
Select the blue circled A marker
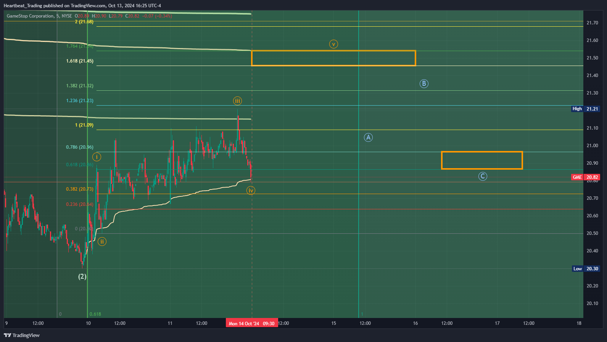click(x=368, y=137)
